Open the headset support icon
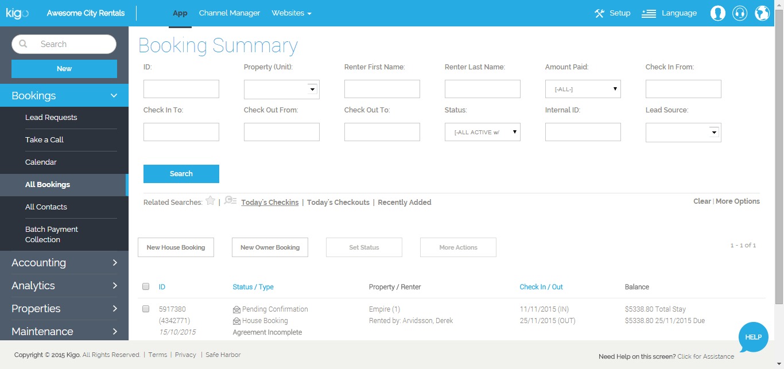The height and width of the screenshot is (369, 784). click(x=740, y=13)
